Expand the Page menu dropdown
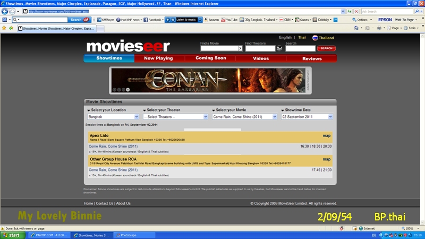Image resolution: width=425 pixels, height=239 pixels. pyautogui.click(x=401, y=28)
